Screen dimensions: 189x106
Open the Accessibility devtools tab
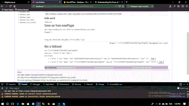coord(115,84)
